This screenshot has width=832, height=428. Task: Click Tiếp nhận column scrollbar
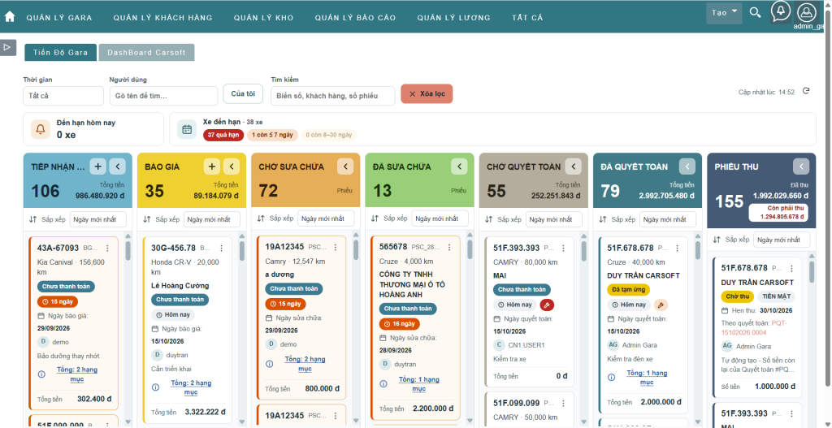coord(128,251)
